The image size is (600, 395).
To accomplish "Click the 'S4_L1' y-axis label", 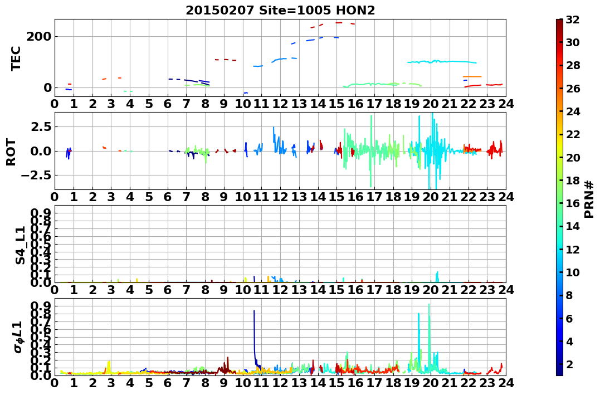I will coord(20,245).
